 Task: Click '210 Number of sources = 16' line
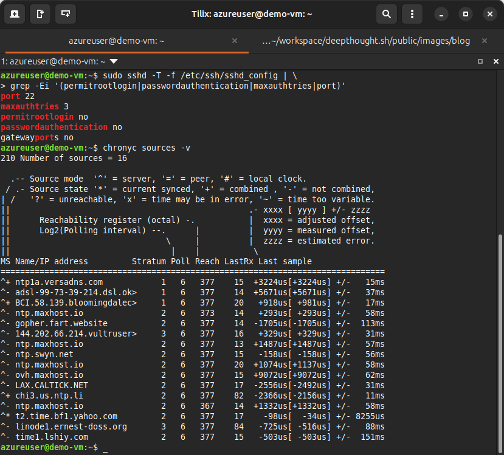64,159
